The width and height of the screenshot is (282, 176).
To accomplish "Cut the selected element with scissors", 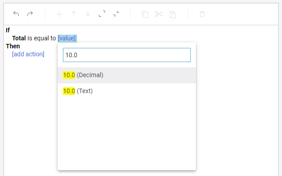I will click(159, 14).
